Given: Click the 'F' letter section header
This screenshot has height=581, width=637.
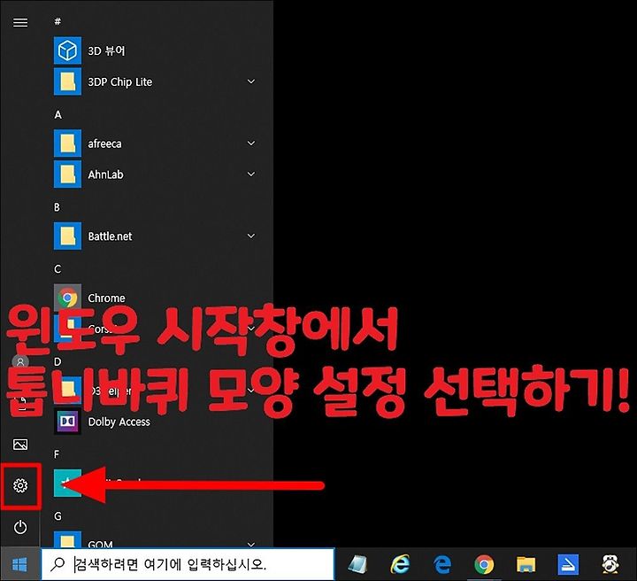Looking at the screenshot, I should 57,454.
